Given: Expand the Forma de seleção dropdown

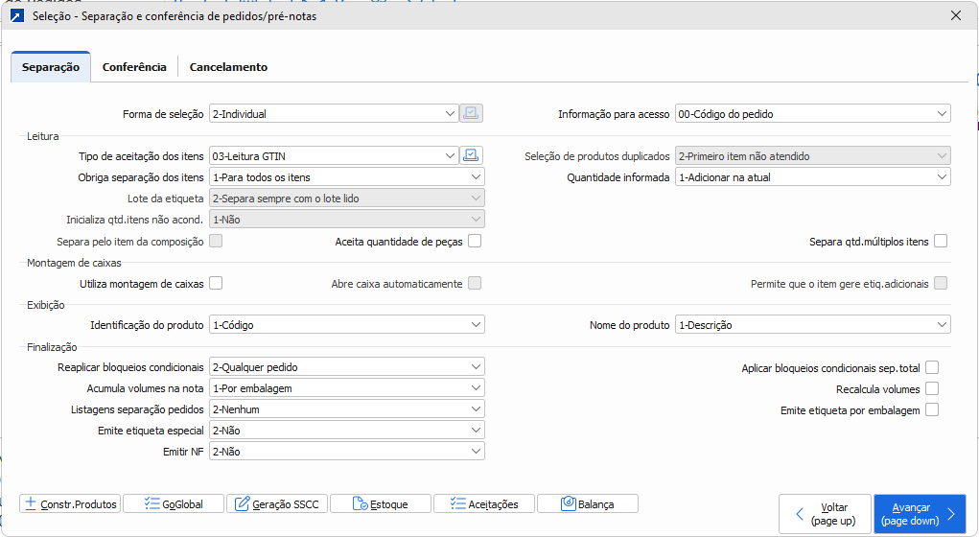Looking at the screenshot, I should coord(334,113).
